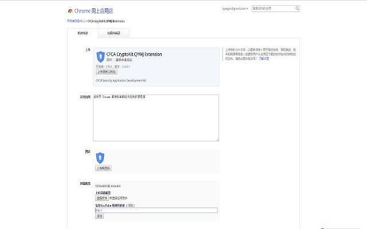Click inside the detailed description text area
The width and height of the screenshot is (367, 229).
tap(156, 118)
